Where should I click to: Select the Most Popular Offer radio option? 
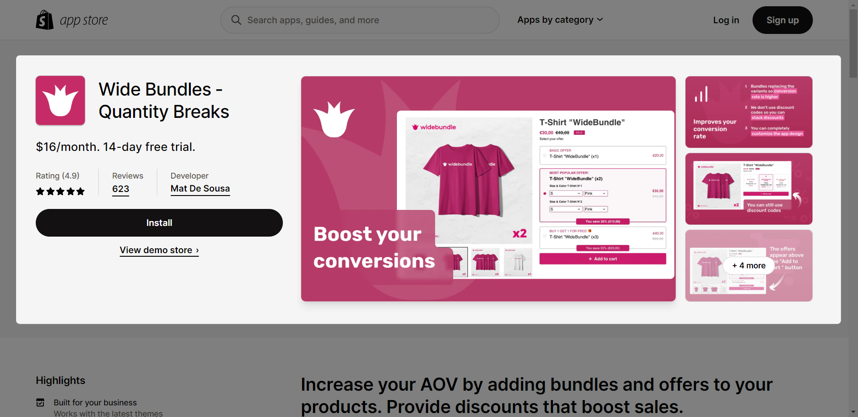pos(545,193)
